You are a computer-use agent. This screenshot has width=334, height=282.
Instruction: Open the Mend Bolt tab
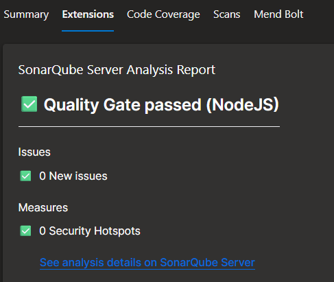coord(278,14)
